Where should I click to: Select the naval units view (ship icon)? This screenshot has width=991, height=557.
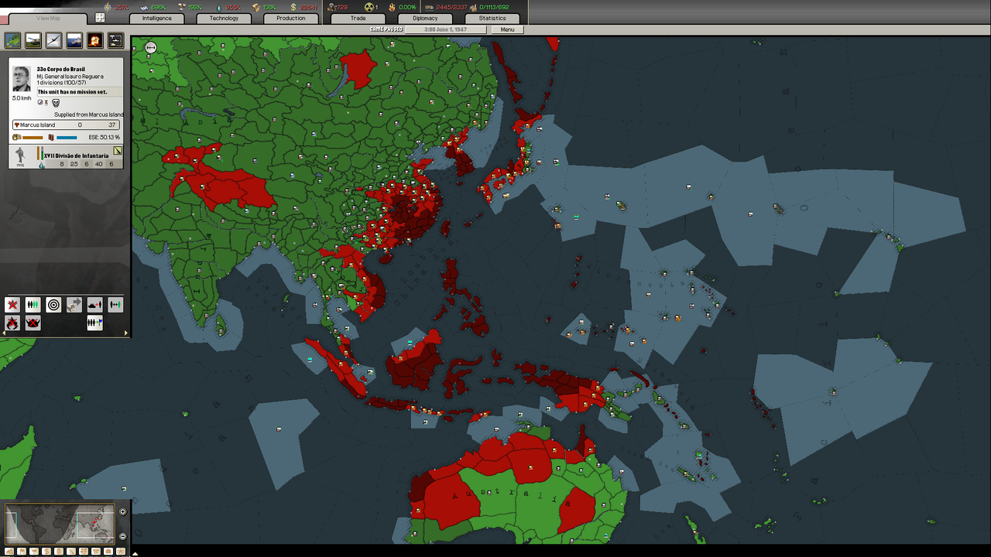pyautogui.click(x=74, y=40)
